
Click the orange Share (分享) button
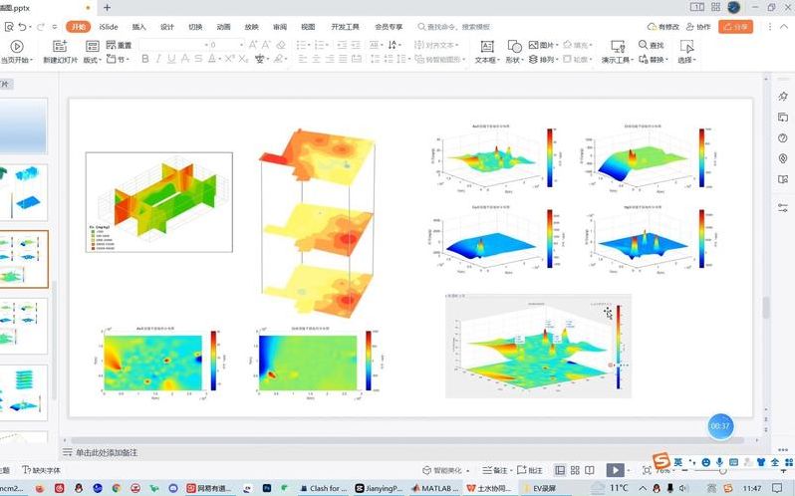pyautogui.click(x=735, y=27)
